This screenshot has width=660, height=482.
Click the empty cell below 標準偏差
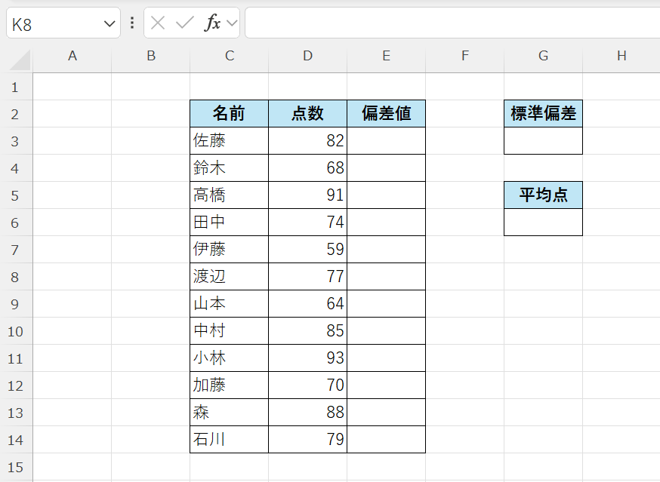pos(543,141)
